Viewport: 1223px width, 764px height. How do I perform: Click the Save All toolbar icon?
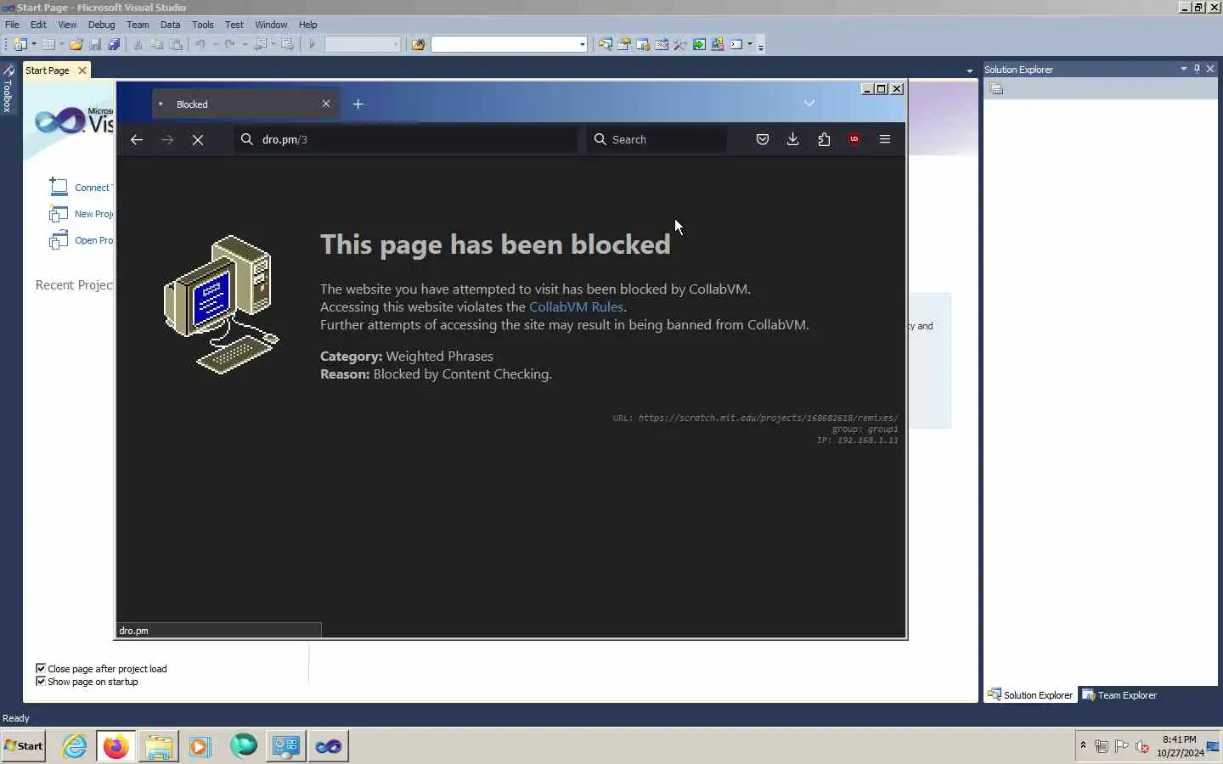click(114, 44)
